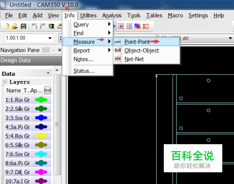234x184 pixels.
Task: Toggle the red dot grid display icon
Action: click(129, 26)
